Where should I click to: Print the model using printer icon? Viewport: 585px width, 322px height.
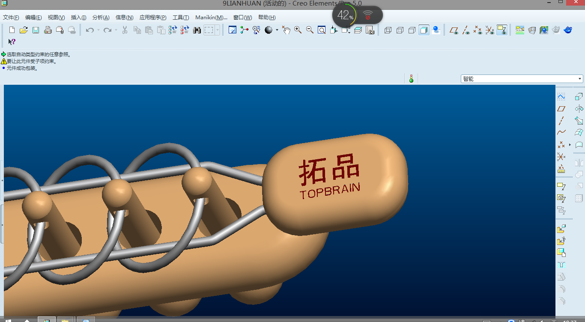(48, 30)
